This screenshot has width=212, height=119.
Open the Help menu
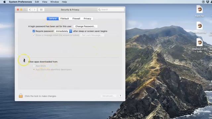64,2
